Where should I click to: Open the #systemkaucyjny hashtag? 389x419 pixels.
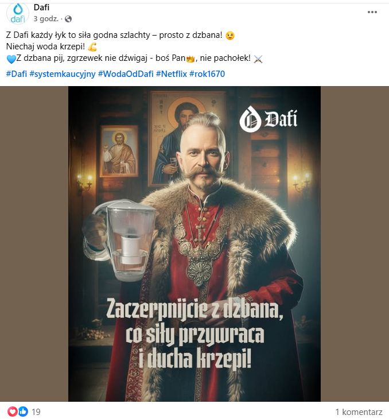point(63,73)
